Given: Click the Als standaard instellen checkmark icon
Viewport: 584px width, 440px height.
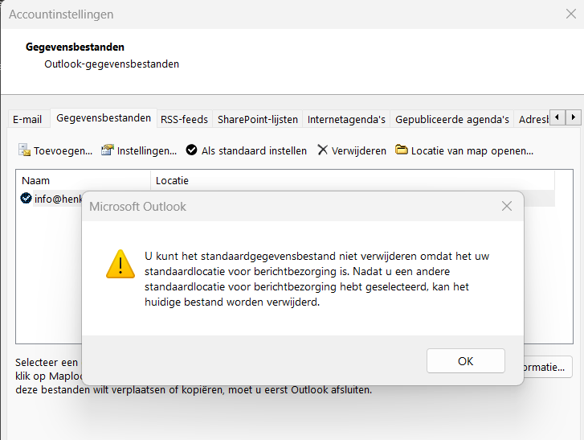Looking at the screenshot, I should click(192, 150).
